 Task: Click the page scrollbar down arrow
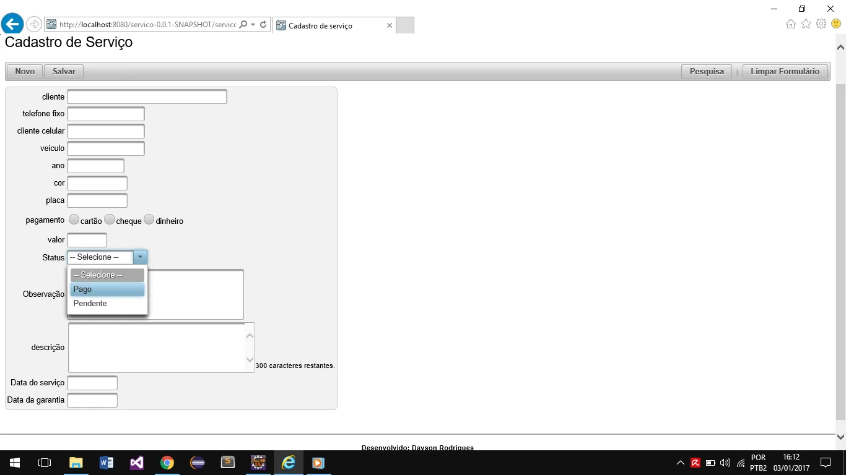coord(840,437)
